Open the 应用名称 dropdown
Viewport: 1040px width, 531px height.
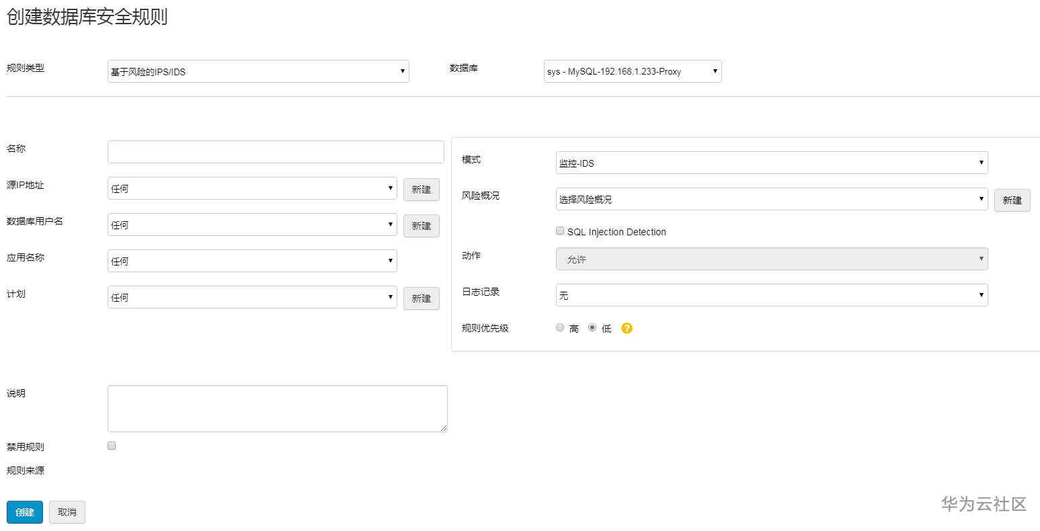252,261
